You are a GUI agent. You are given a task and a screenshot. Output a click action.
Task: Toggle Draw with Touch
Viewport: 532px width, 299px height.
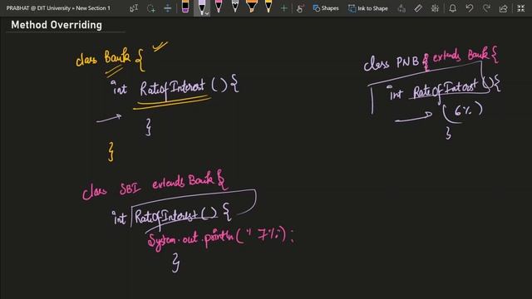[x=300, y=8]
